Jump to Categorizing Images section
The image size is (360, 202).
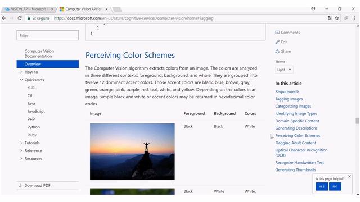point(293,106)
